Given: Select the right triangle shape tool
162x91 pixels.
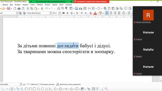Looking at the screenshot, I should 50,89.
